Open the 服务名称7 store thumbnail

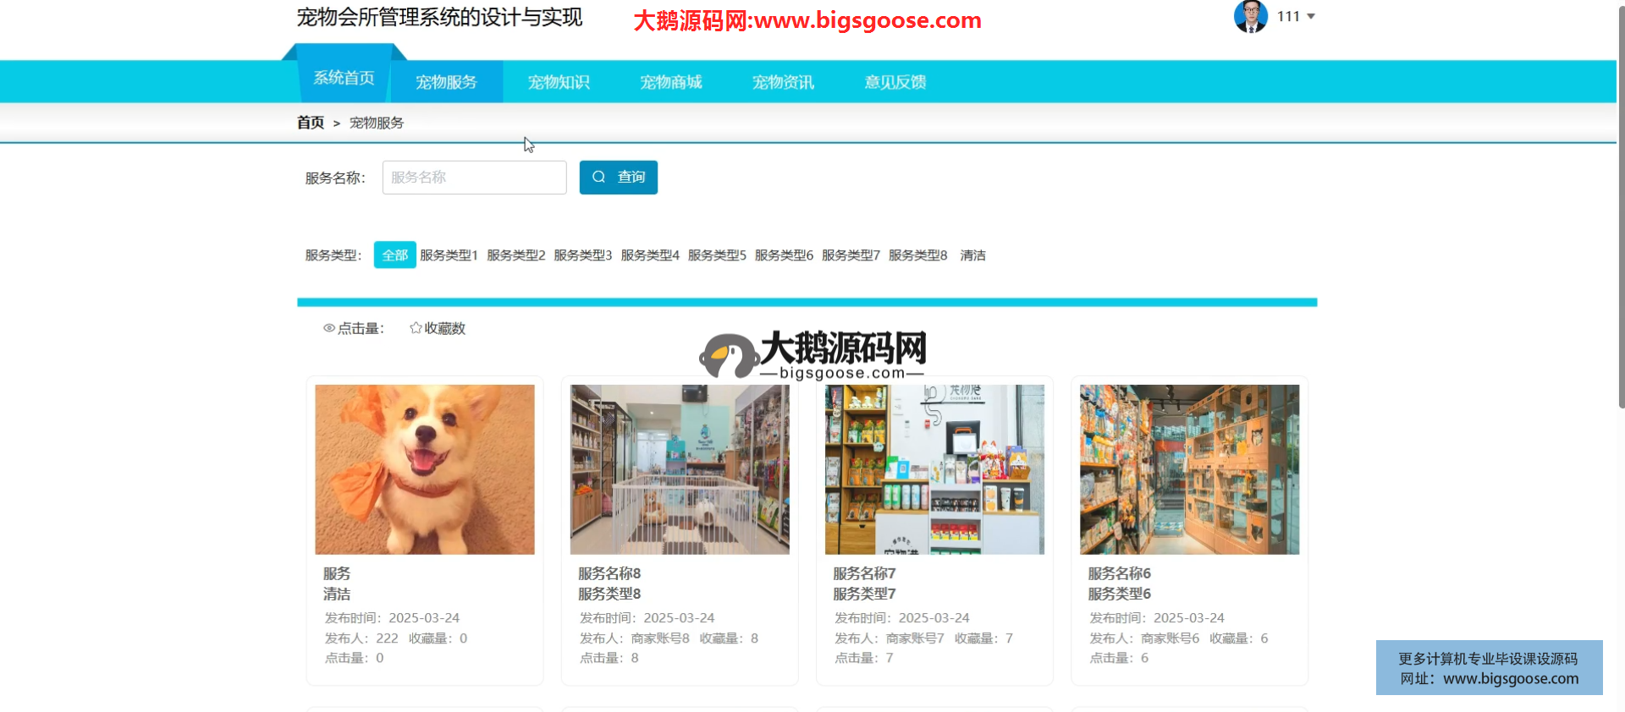coord(934,469)
